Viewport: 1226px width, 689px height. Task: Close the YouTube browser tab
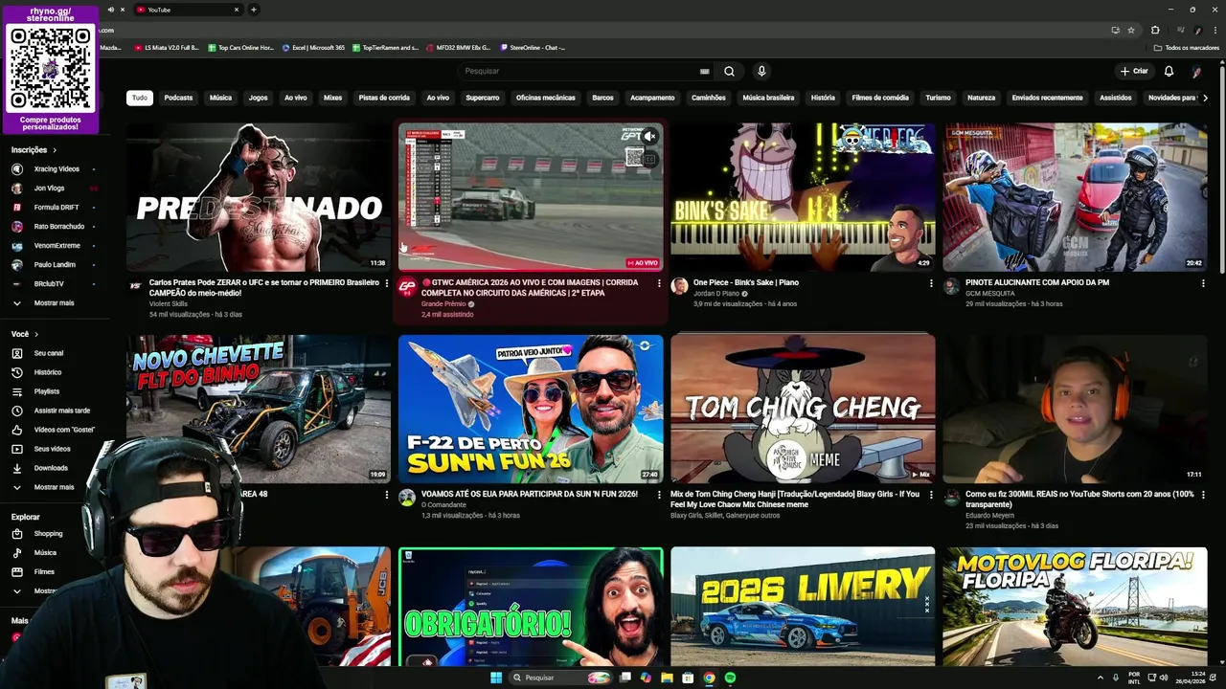tap(237, 10)
